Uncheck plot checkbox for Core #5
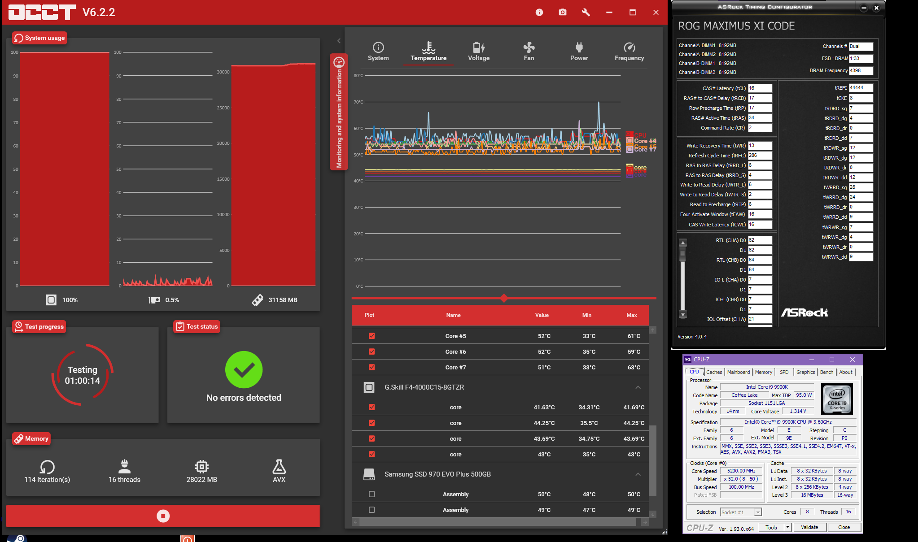Screen dimensions: 918x542 (x=372, y=336)
